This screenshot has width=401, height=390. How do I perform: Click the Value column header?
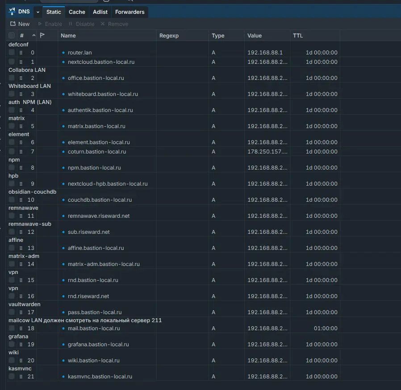(x=255, y=36)
